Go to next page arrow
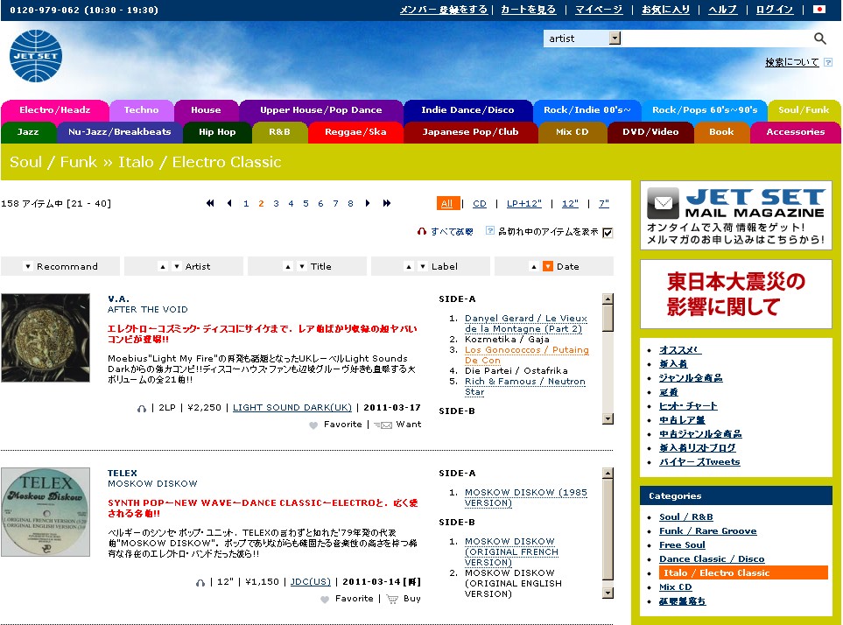 (x=368, y=203)
